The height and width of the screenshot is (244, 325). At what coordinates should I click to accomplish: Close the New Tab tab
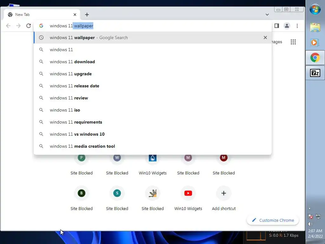tap(75, 15)
